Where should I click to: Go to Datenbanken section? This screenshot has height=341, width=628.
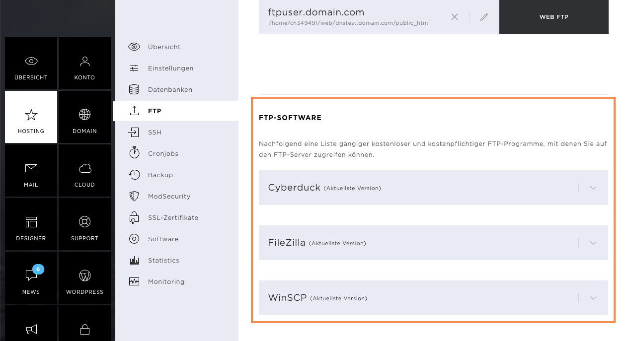[x=176, y=89]
